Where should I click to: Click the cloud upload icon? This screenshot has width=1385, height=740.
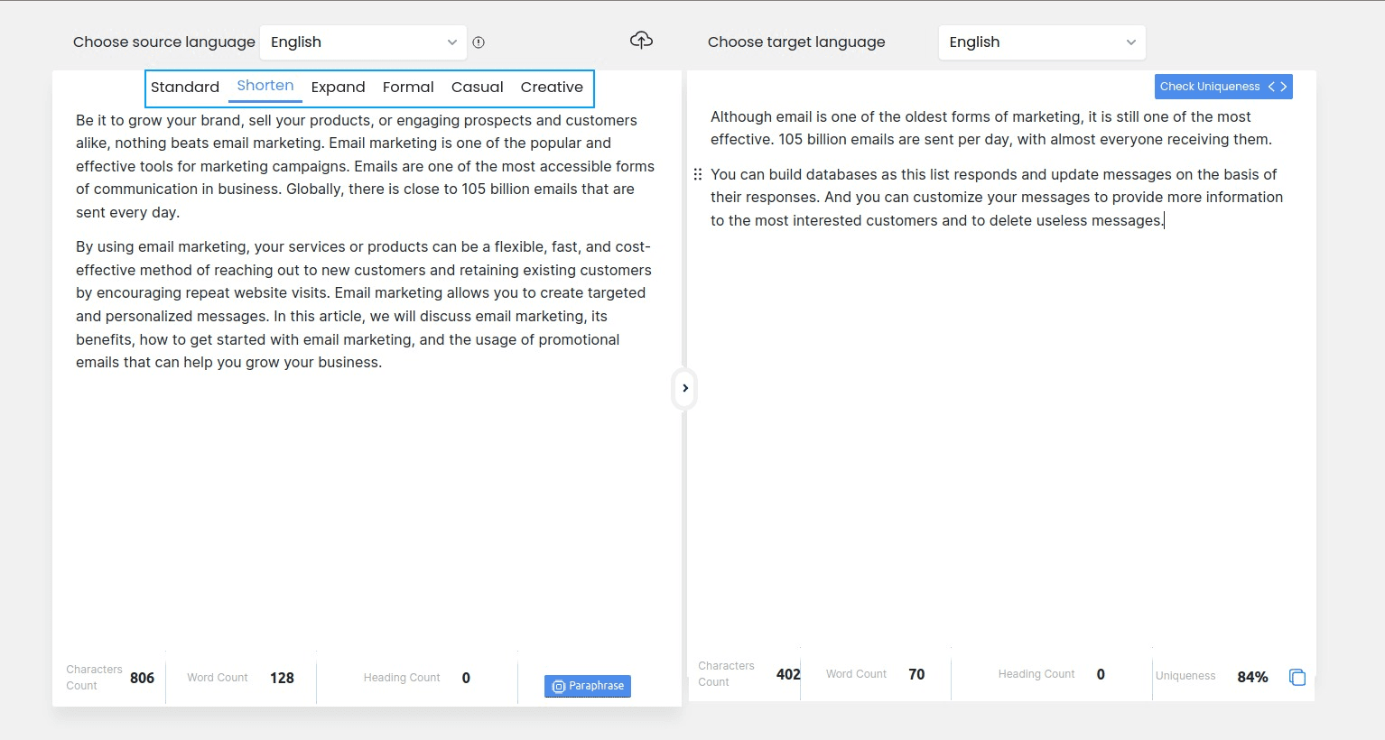point(641,41)
